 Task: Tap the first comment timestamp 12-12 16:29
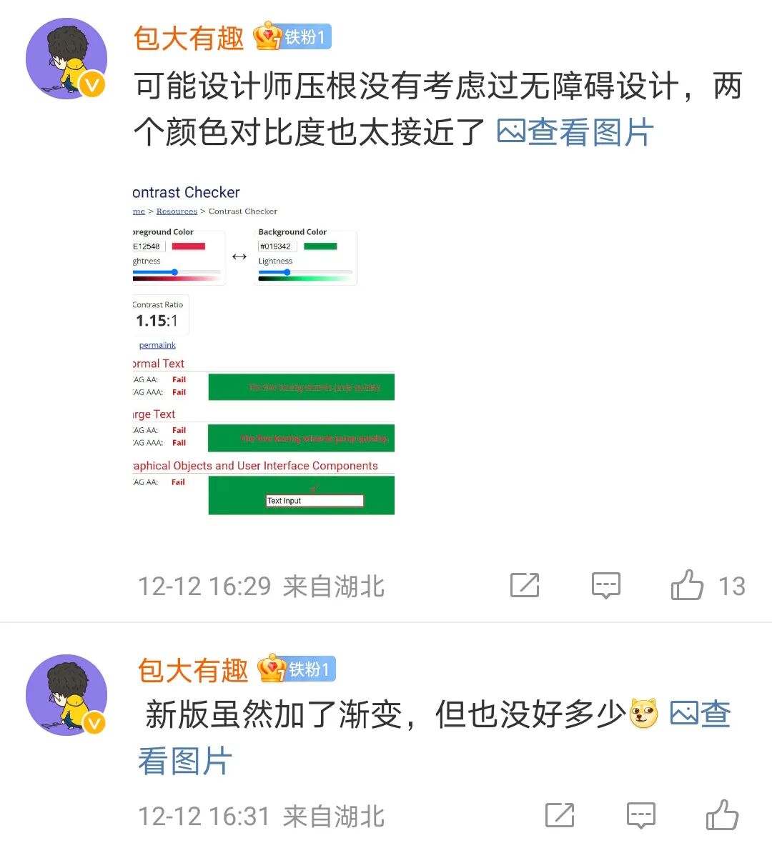[x=204, y=587]
